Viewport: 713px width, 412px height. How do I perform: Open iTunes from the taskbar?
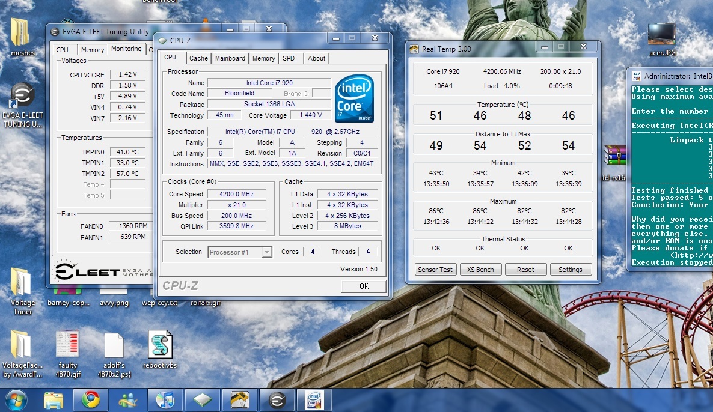coord(165,400)
